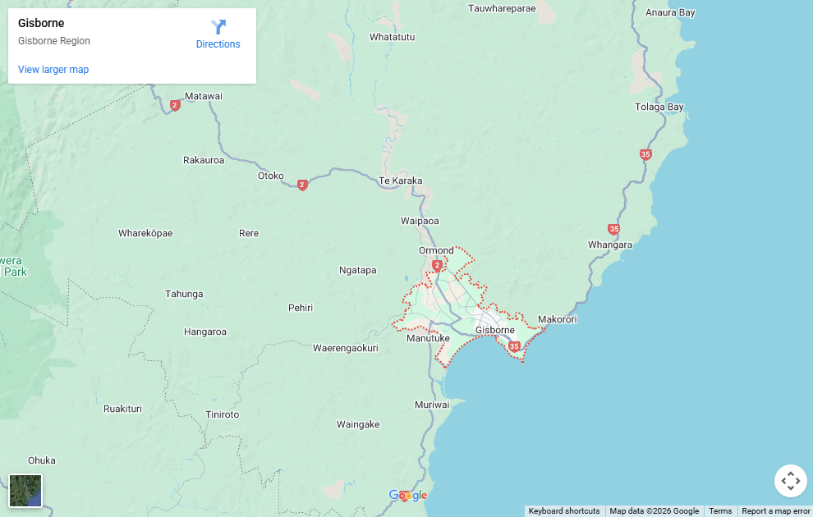Click Highway 2 shield near Otoko
The image size is (813, 517).
click(x=302, y=185)
